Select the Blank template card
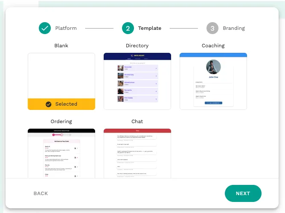Screen dimensions: 285x213 coord(61,75)
